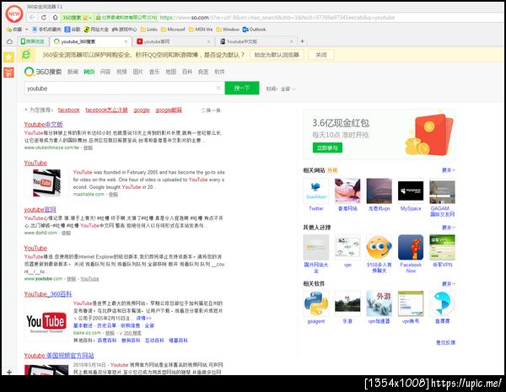Open the 网址大全 bookmark
The height and width of the screenshot is (392, 506).
(x=96, y=30)
